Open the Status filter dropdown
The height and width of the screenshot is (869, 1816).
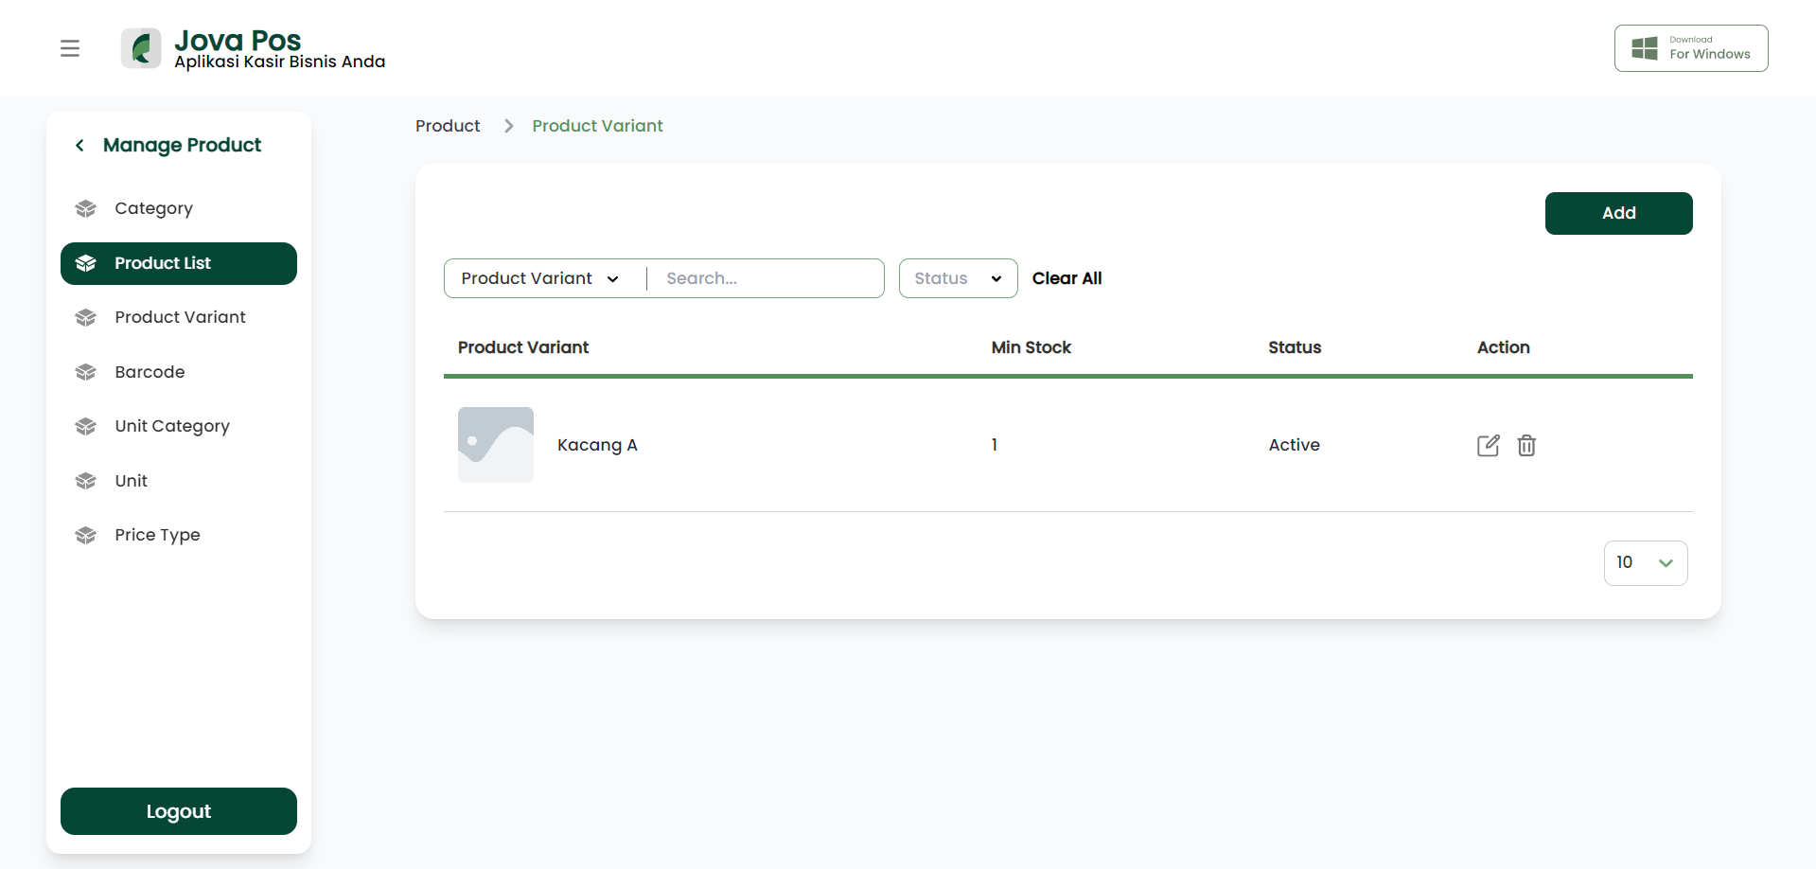(x=958, y=278)
